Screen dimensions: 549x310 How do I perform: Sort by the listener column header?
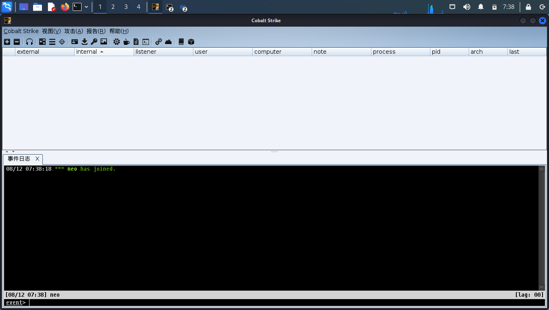tap(163, 52)
